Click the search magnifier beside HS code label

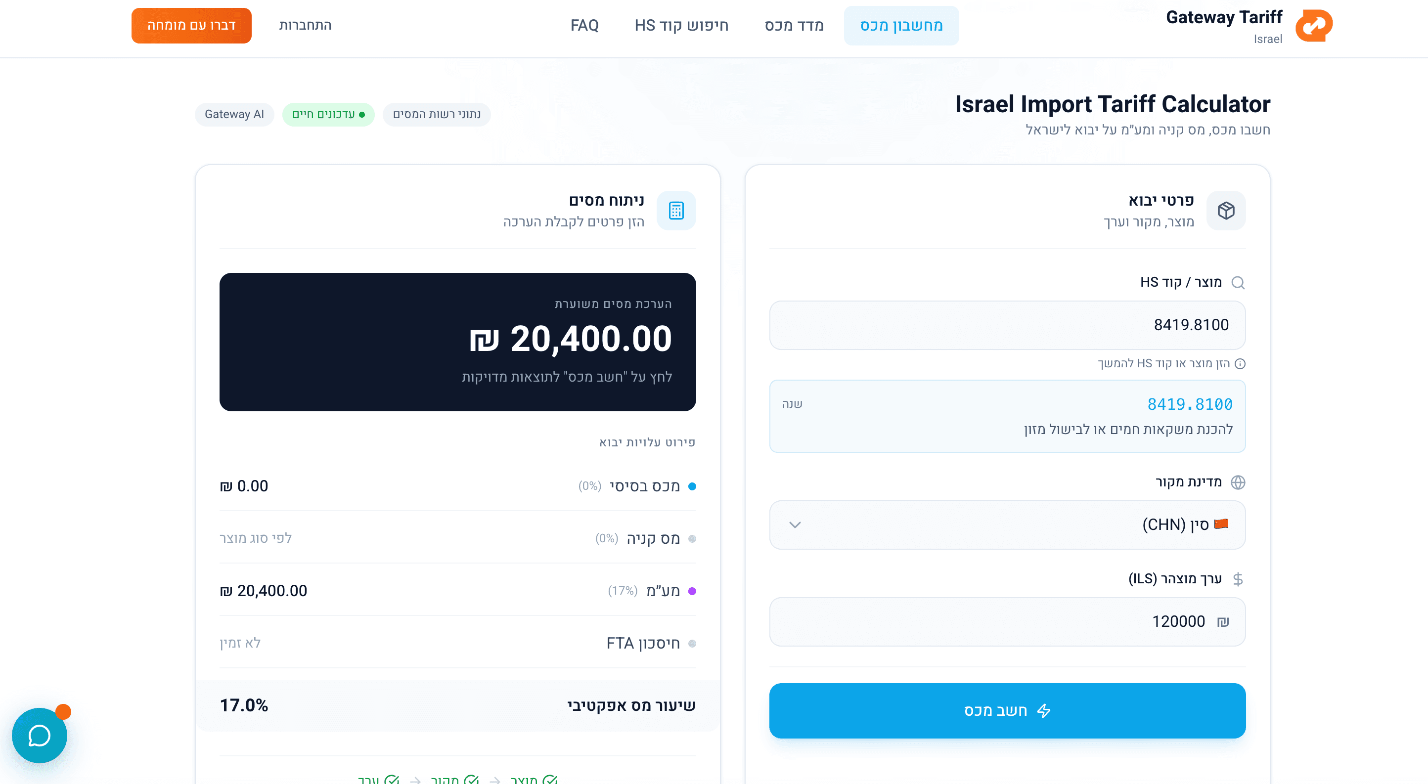[1238, 283]
